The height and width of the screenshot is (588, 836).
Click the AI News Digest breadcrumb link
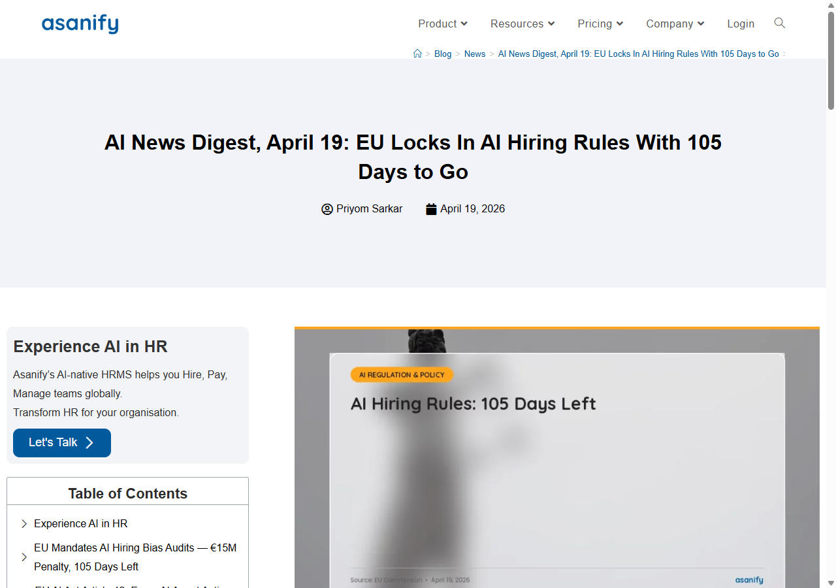pos(639,54)
